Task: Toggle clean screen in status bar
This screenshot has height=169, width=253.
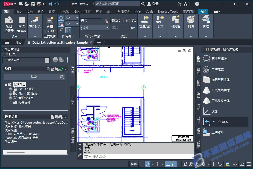Action: click(242, 164)
